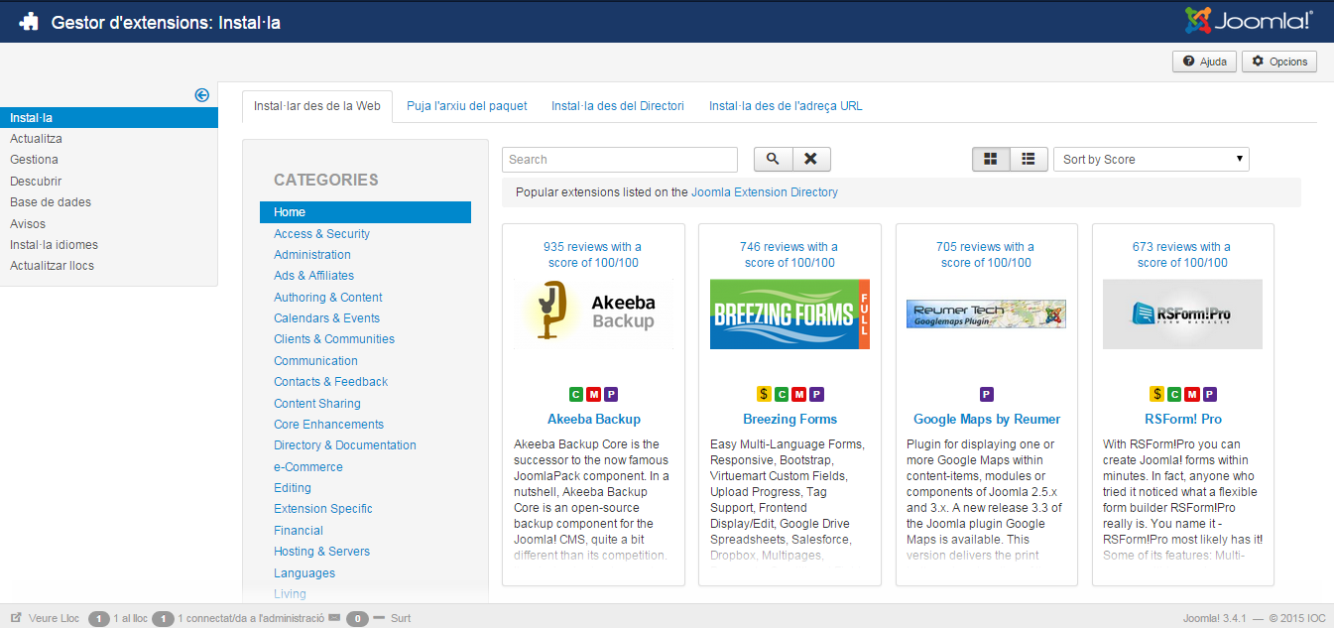1334x628 pixels.
Task: Open the Opcions settings button
Action: [x=1279, y=62]
